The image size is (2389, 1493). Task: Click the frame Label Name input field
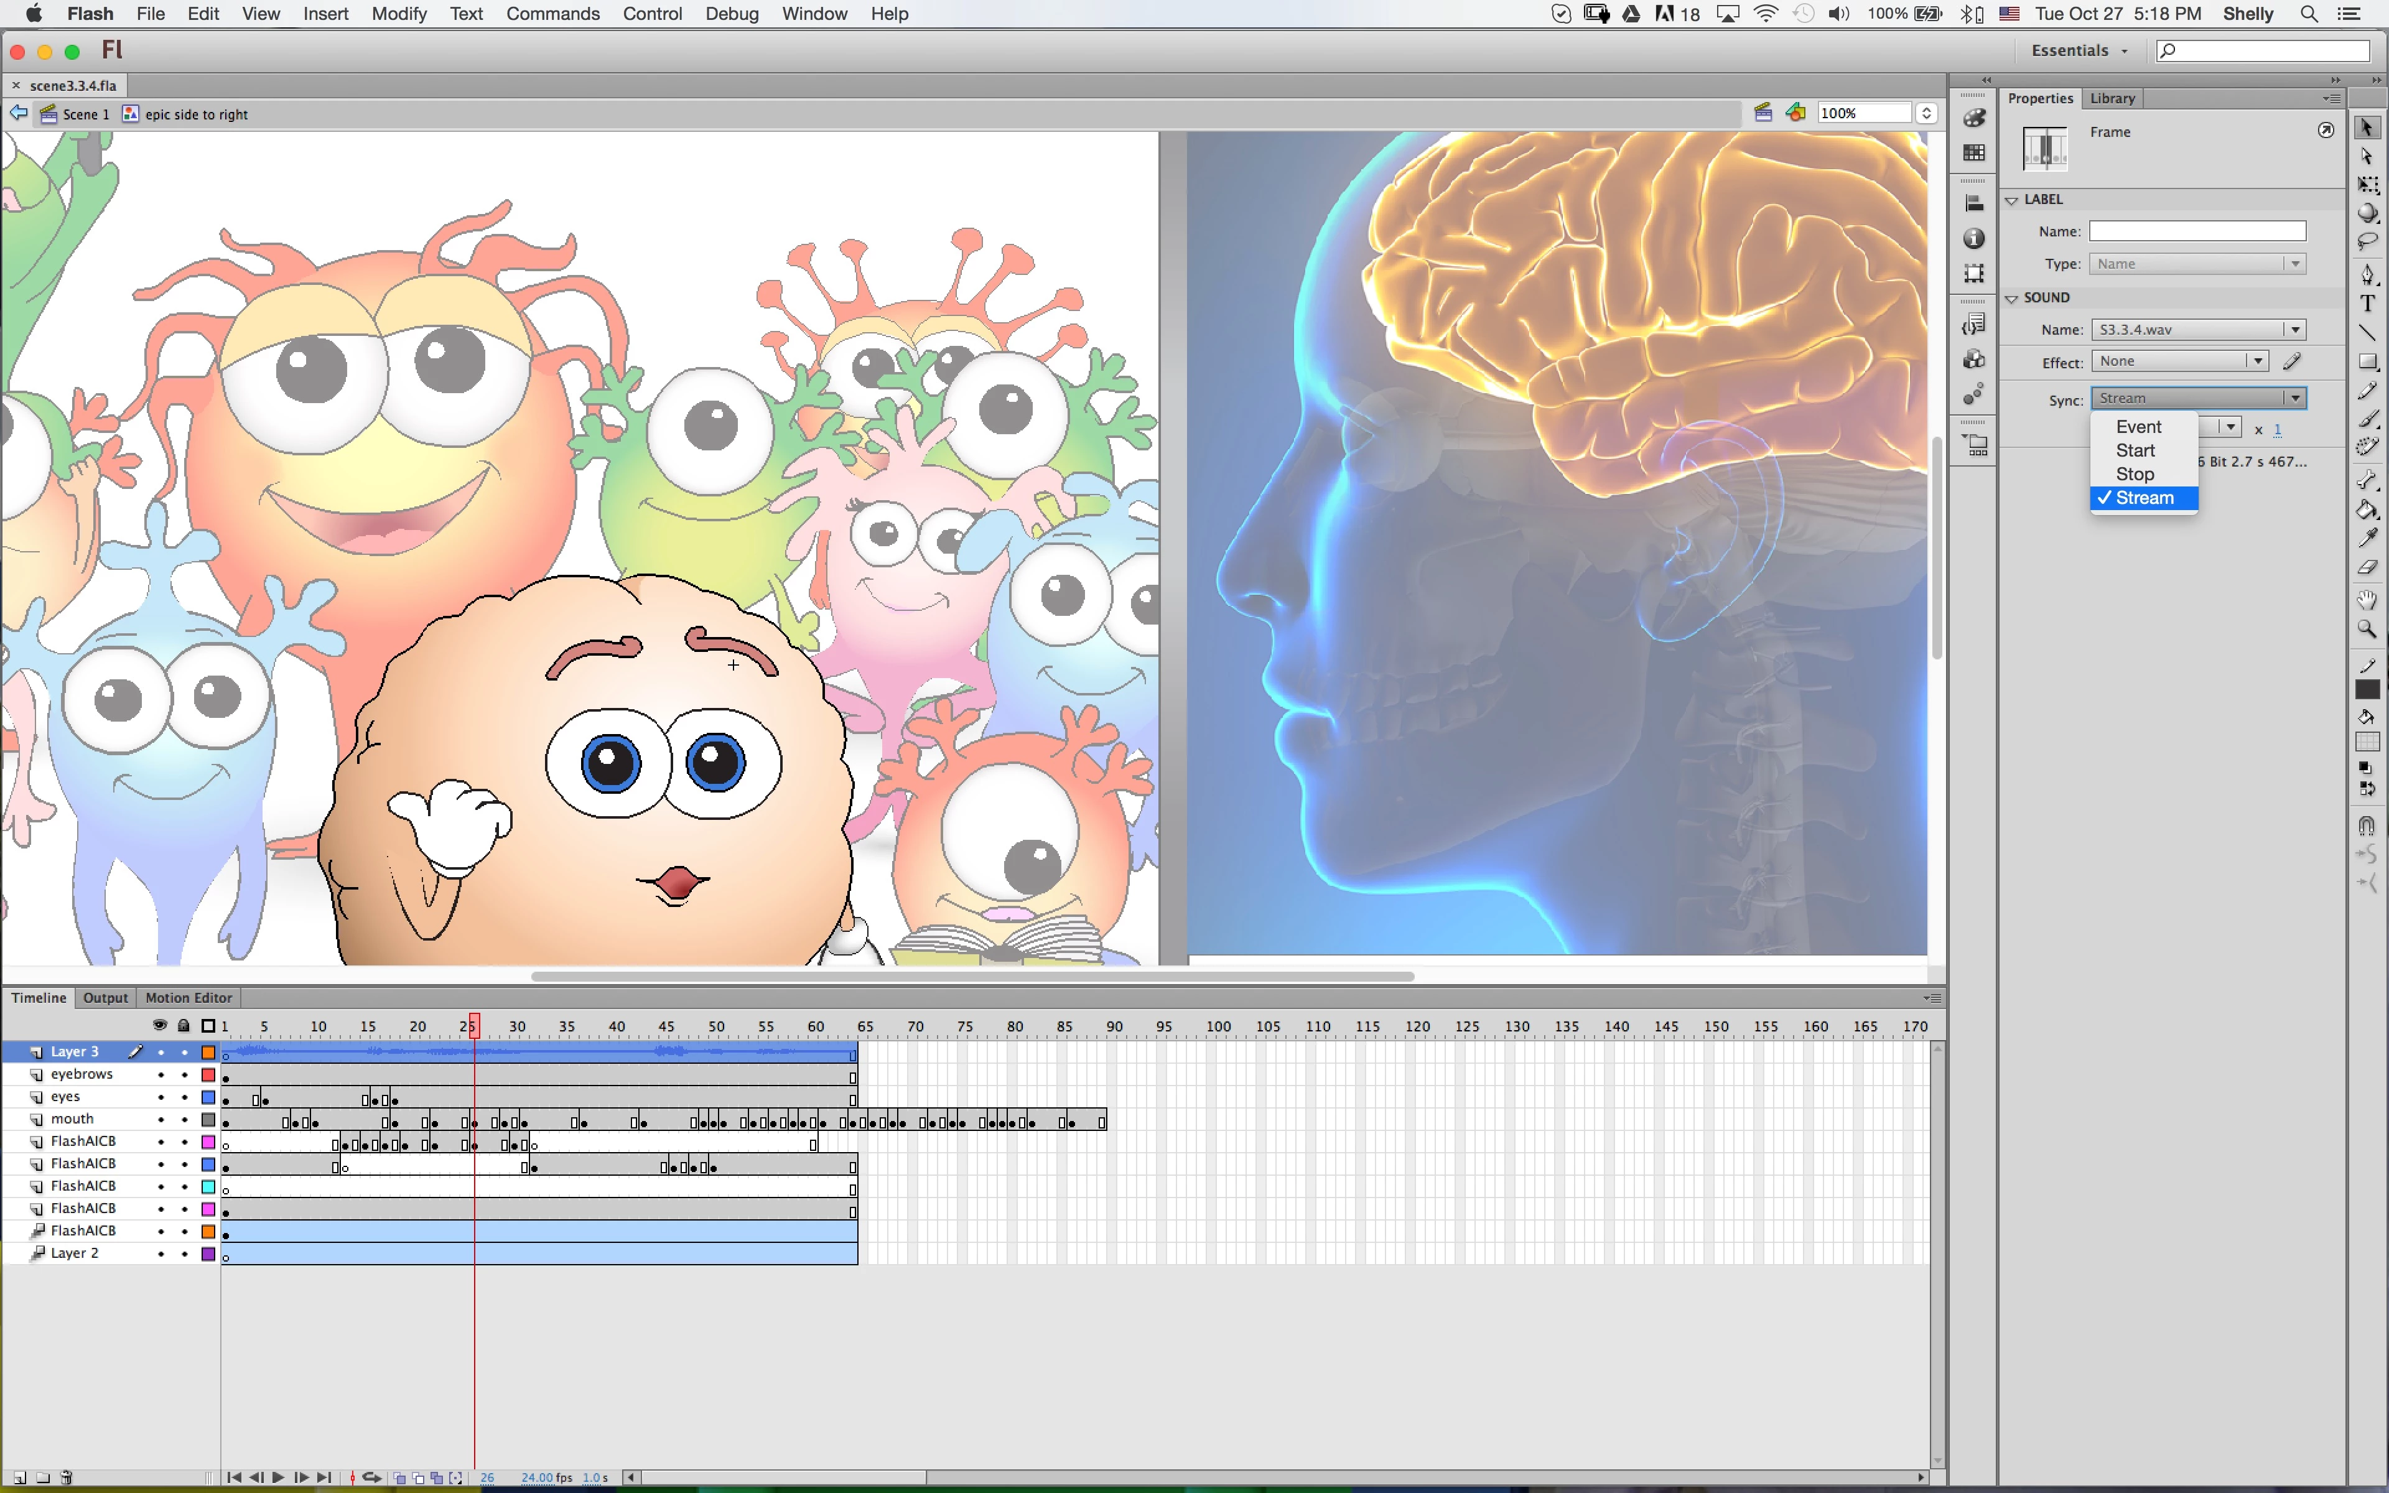point(2197,231)
